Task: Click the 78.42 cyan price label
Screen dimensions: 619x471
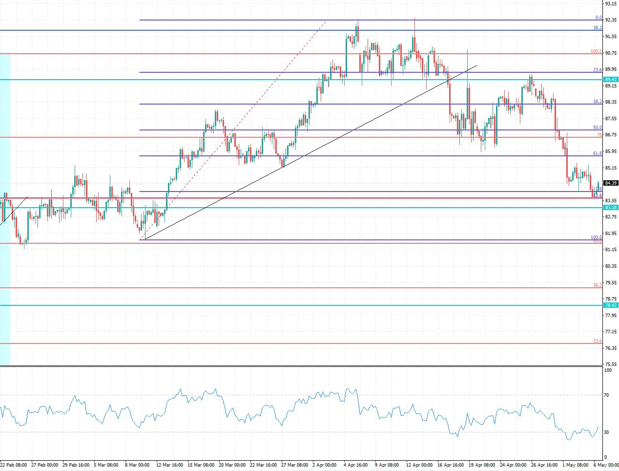Action: tap(611, 305)
